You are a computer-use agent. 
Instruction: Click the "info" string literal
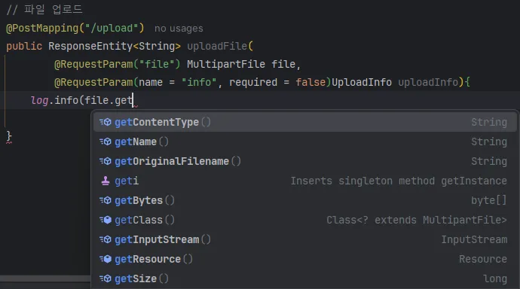click(x=199, y=82)
